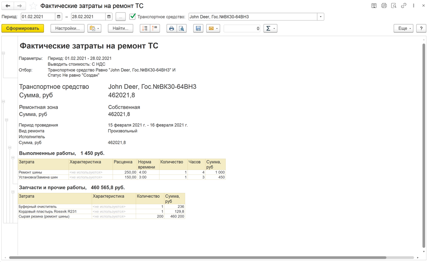
Task: Copy link to this report icon
Action: (403, 6)
